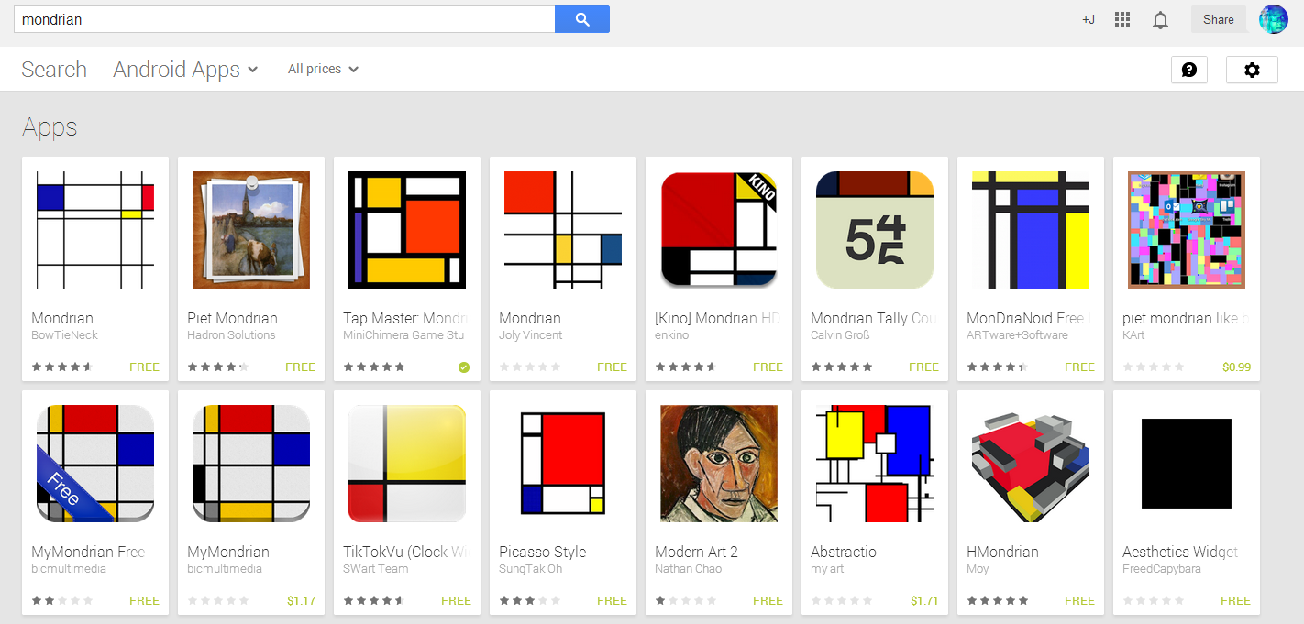Open the help question mark icon
The height and width of the screenshot is (624, 1304).
click(1188, 70)
